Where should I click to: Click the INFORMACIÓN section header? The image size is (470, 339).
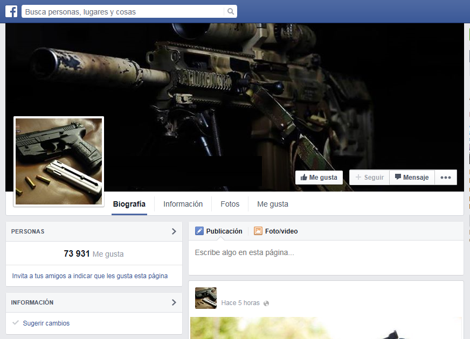94,302
